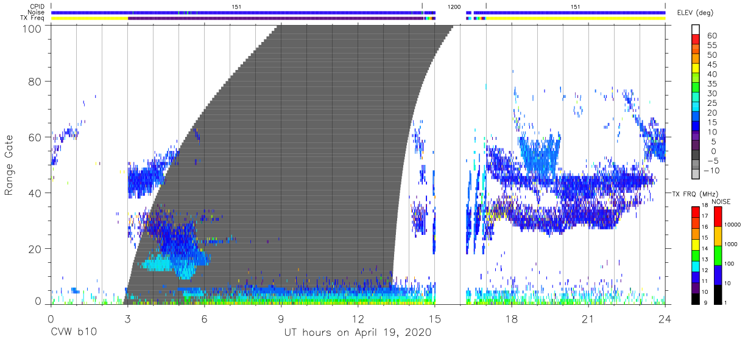Click the x-axis tick label 12

pyautogui.click(x=358, y=319)
